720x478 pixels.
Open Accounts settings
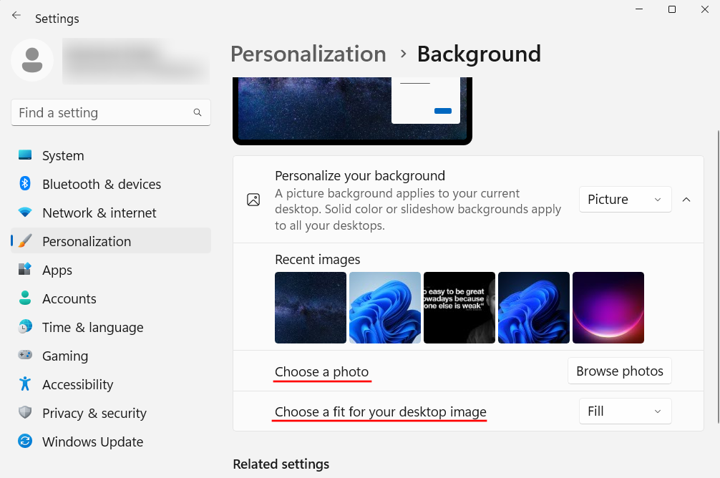coord(69,298)
